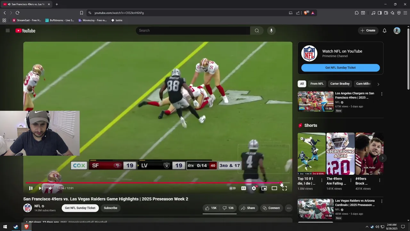
Task: Open a new browser tab
Action: coord(57,4)
